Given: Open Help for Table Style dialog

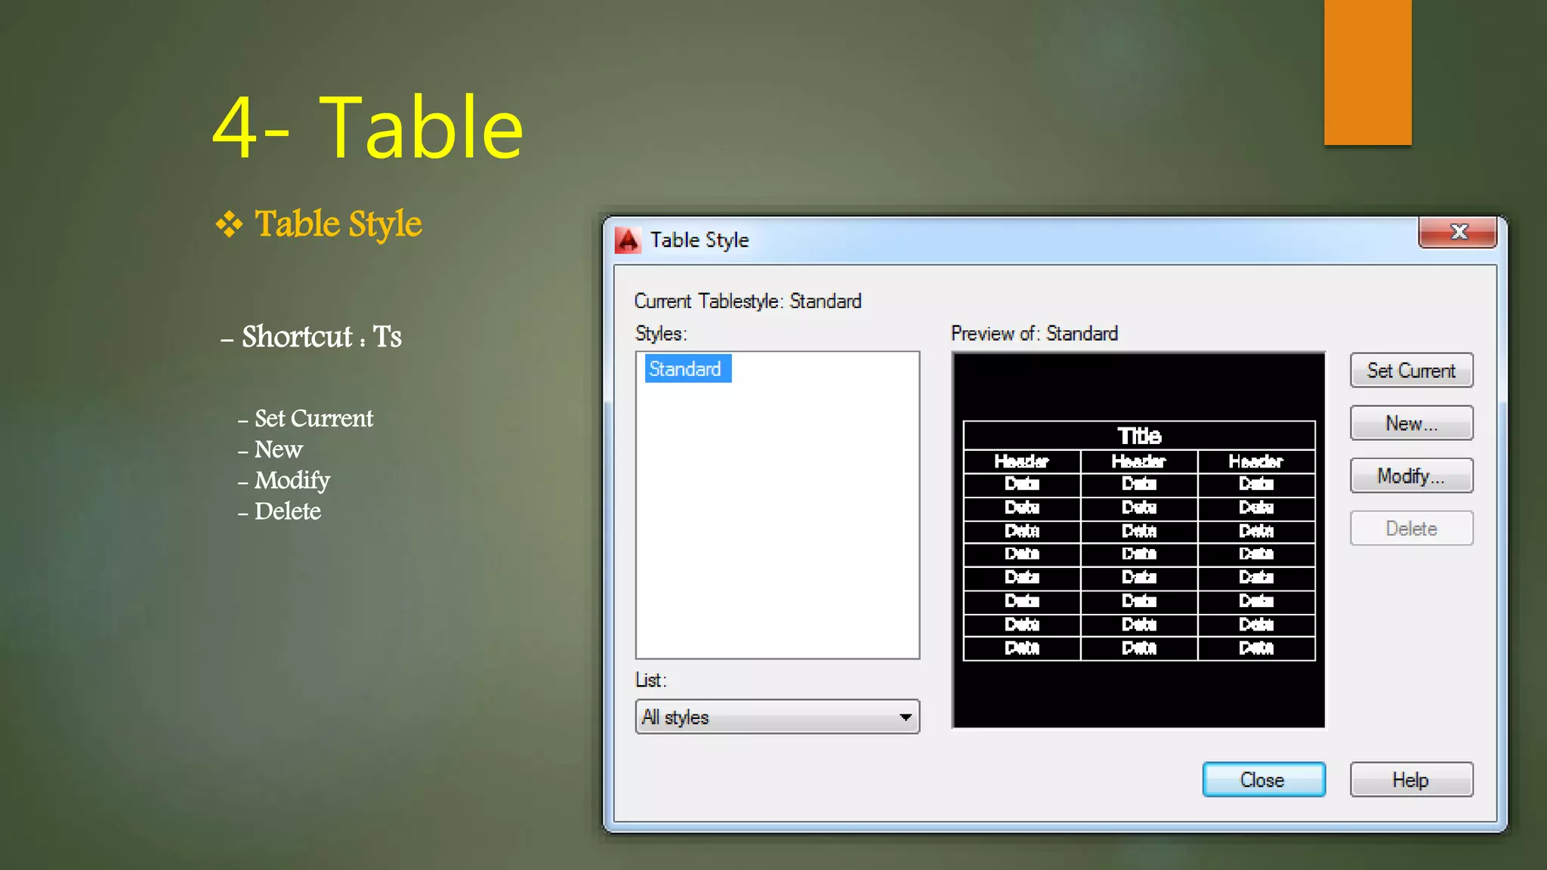Looking at the screenshot, I should 1411,780.
